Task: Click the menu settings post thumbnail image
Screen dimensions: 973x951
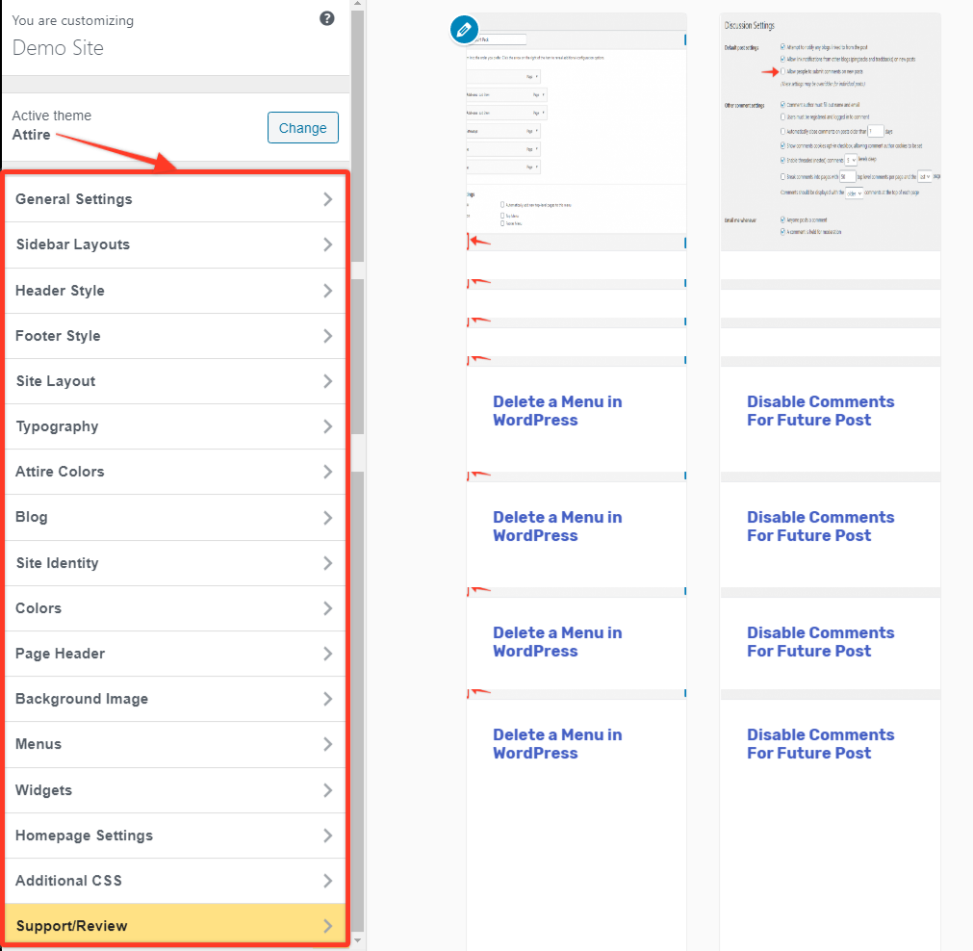Action: tap(576, 131)
